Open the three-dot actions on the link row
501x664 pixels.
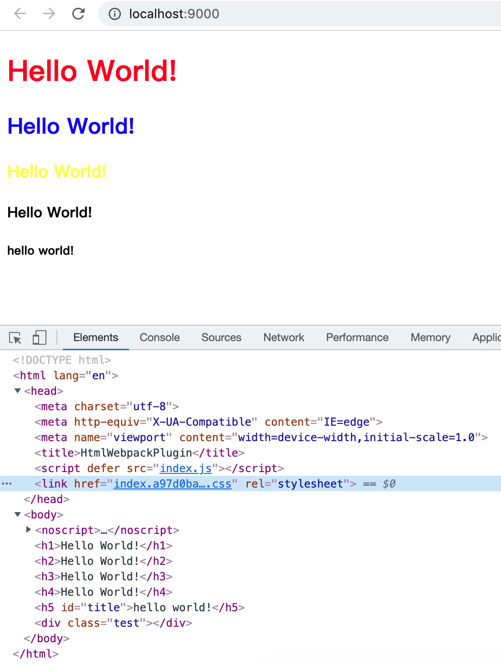pyautogui.click(x=7, y=483)
